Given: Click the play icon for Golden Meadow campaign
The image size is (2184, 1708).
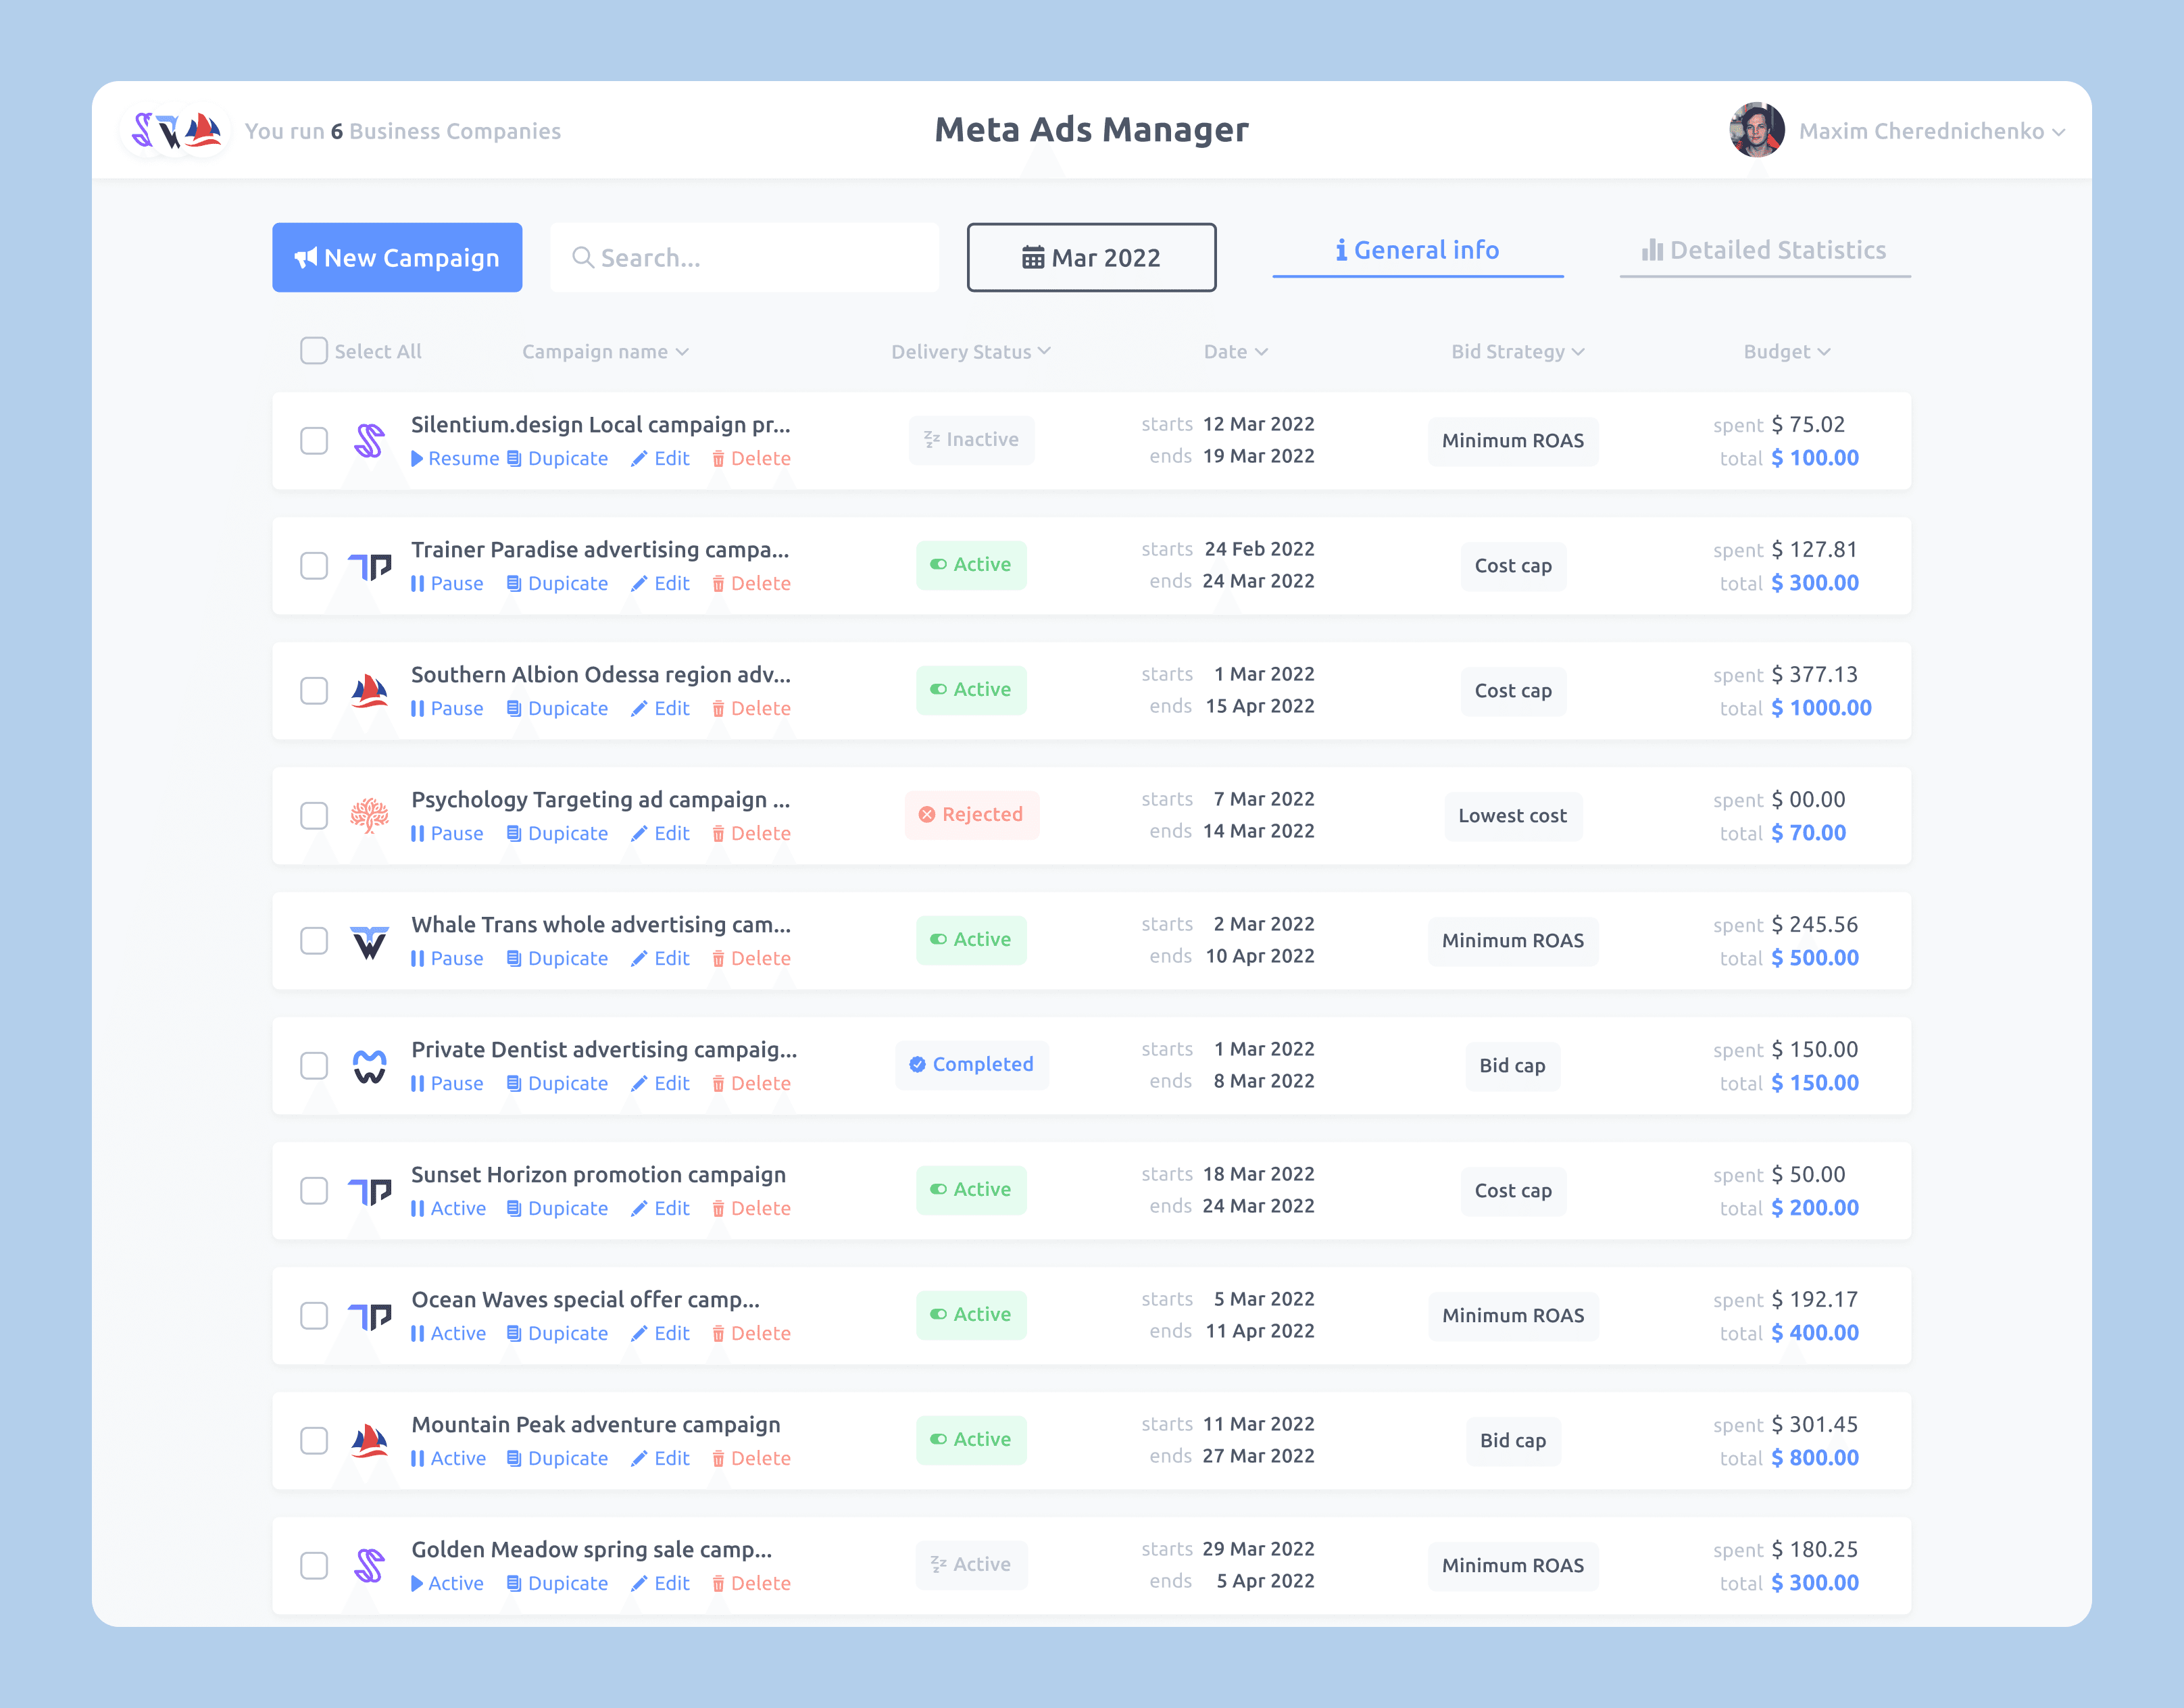Looking at the screenshot, I should 417,1583.
